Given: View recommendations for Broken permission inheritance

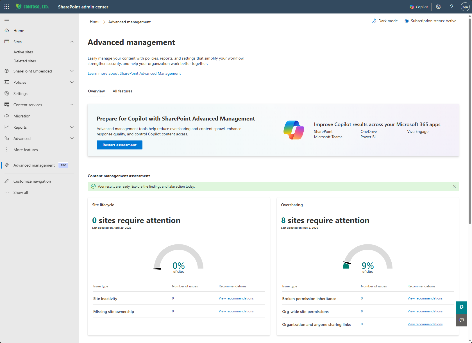Looking at the screenshot, I should [x=425, y=298].
